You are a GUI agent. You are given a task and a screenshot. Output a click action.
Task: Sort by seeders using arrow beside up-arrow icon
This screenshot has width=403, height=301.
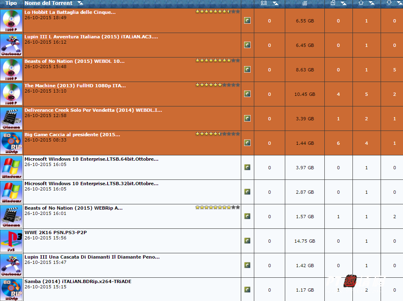[x=372, y=3]
